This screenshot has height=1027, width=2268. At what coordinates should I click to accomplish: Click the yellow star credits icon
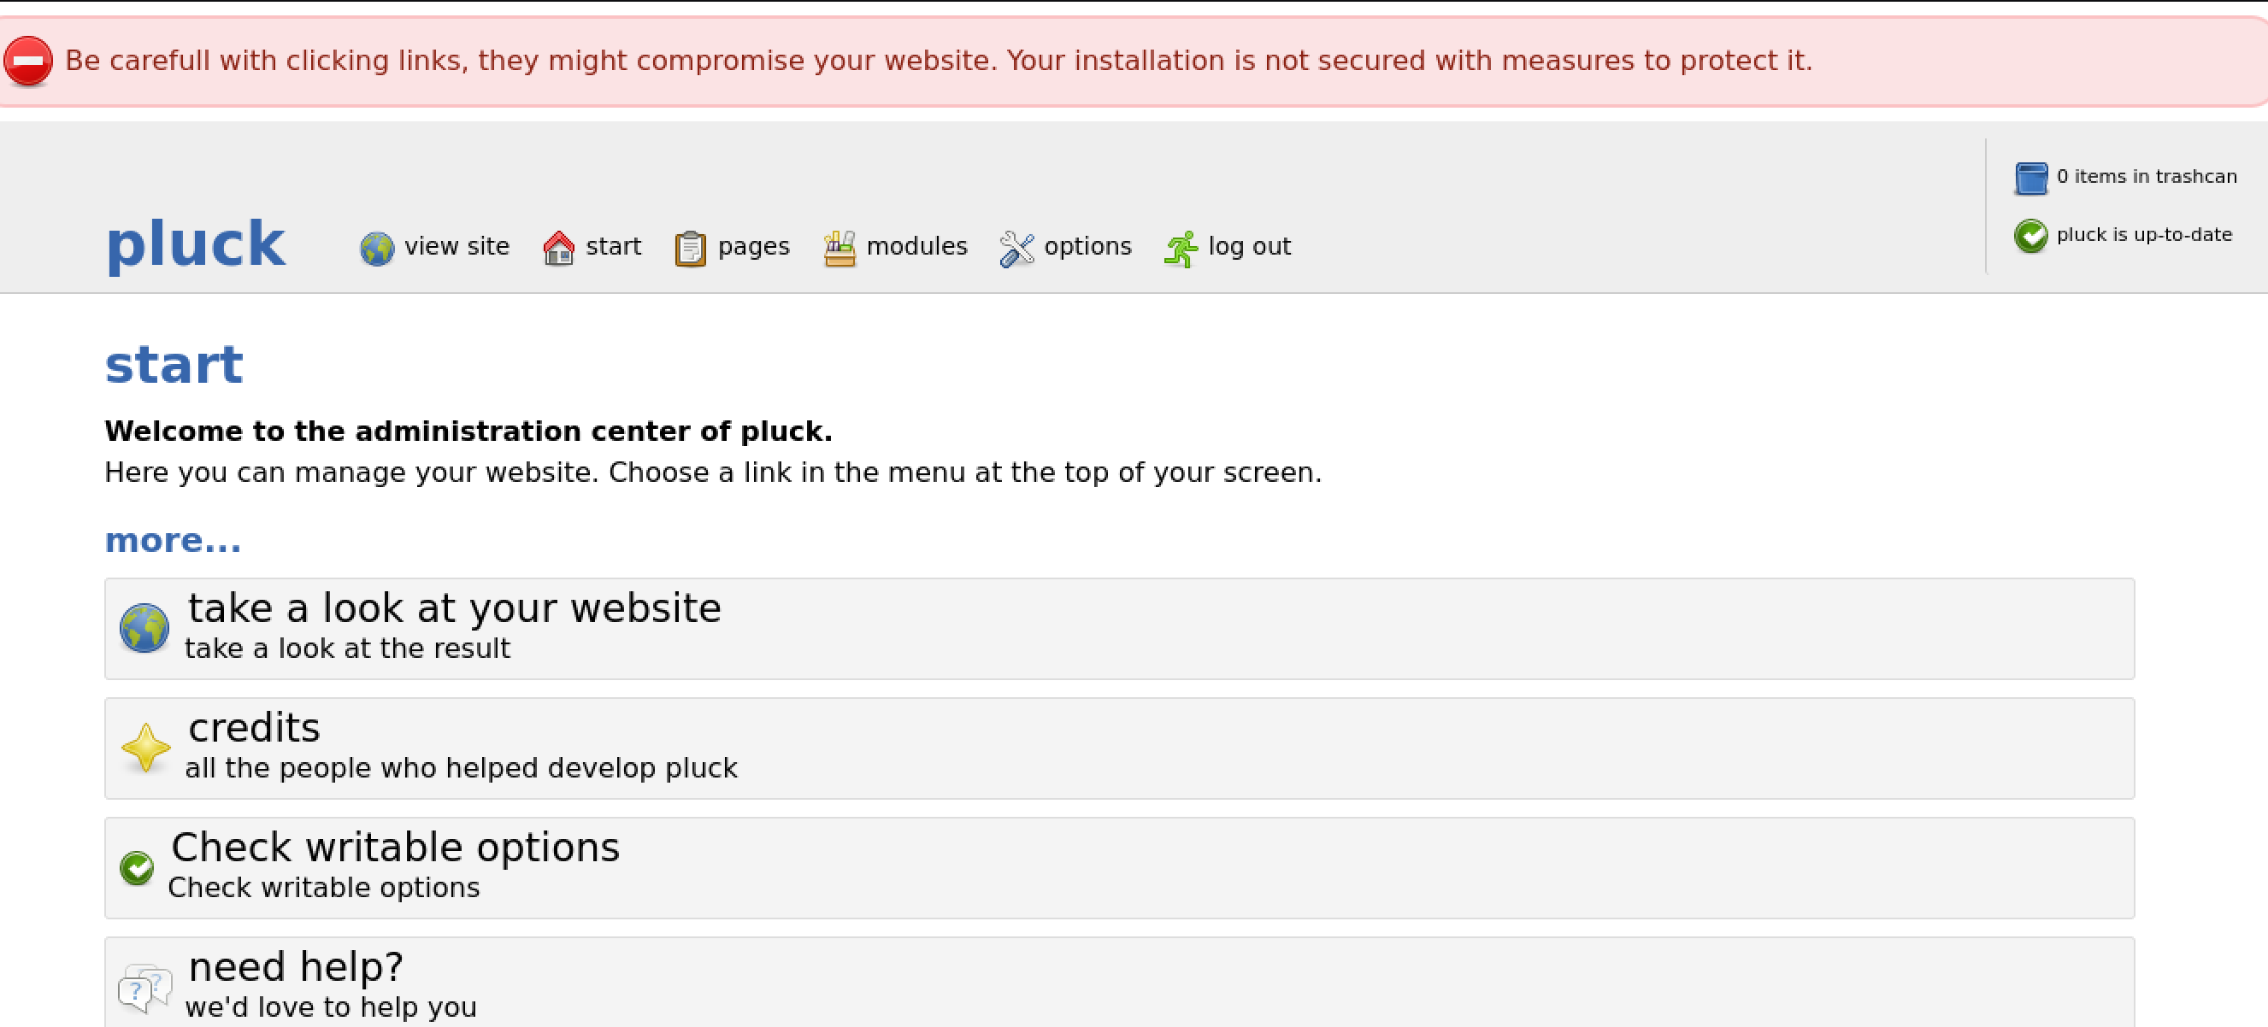click(145, 748)
